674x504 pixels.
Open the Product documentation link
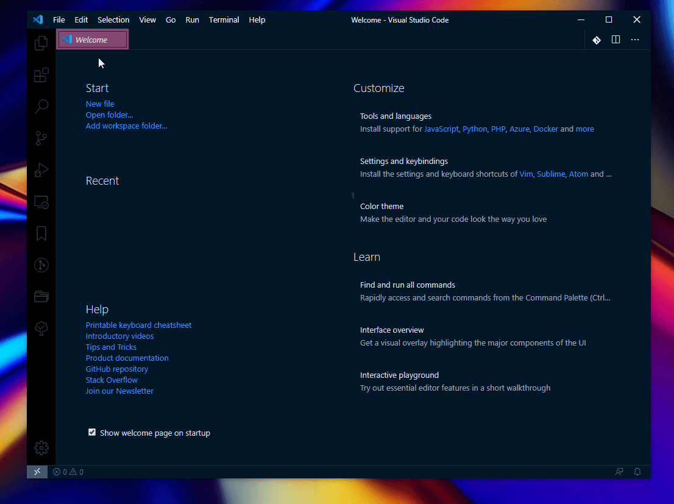tap(127, 358)
